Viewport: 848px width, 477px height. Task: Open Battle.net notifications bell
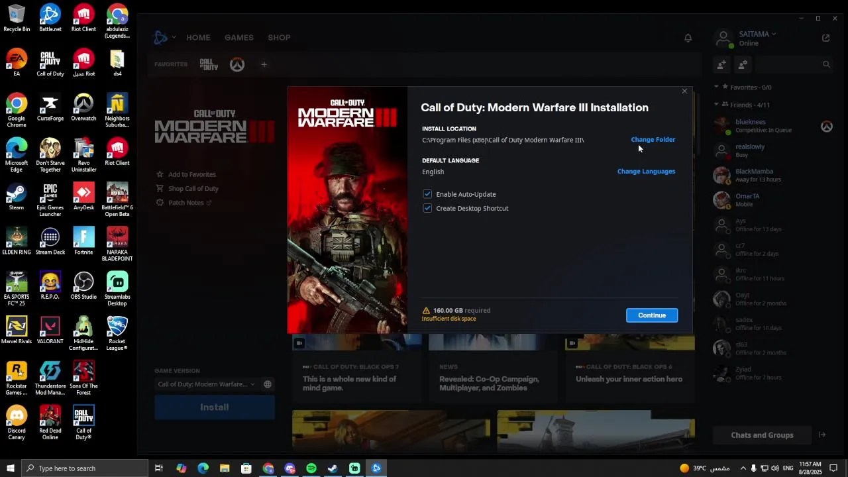(688, 38)
